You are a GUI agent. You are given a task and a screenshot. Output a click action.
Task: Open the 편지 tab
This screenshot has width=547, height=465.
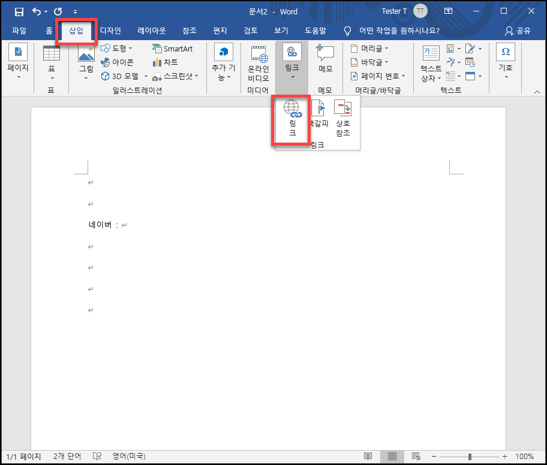coord(220,31)
